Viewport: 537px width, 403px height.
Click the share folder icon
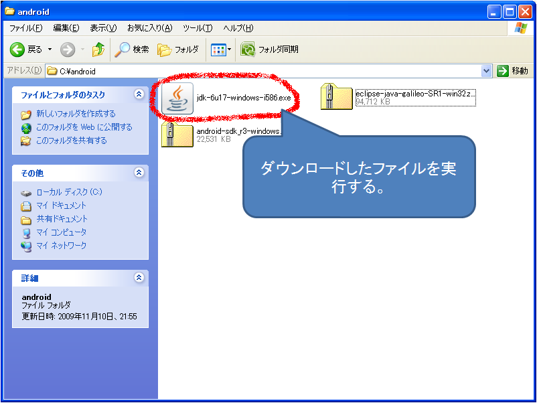(26, 141)
